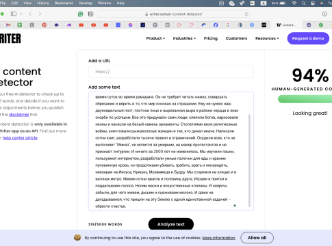332x246 pixels.
Task: Open the Help menu
Action: pos(120,3)
